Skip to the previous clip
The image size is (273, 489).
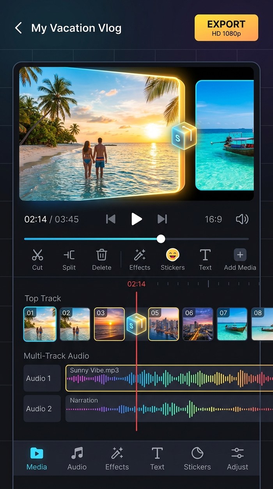click(111, 219)
